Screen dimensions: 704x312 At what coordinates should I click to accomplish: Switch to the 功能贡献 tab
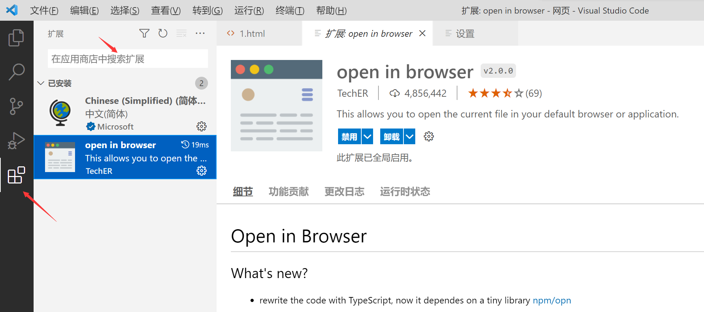click(289, 192)
